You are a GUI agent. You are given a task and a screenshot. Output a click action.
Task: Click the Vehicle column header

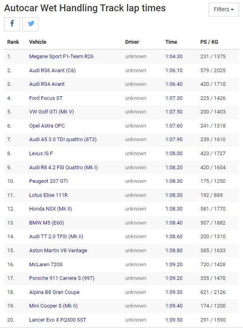38,42
